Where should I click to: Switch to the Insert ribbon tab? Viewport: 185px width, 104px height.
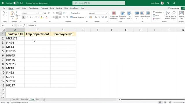click(x=18, y=8)
